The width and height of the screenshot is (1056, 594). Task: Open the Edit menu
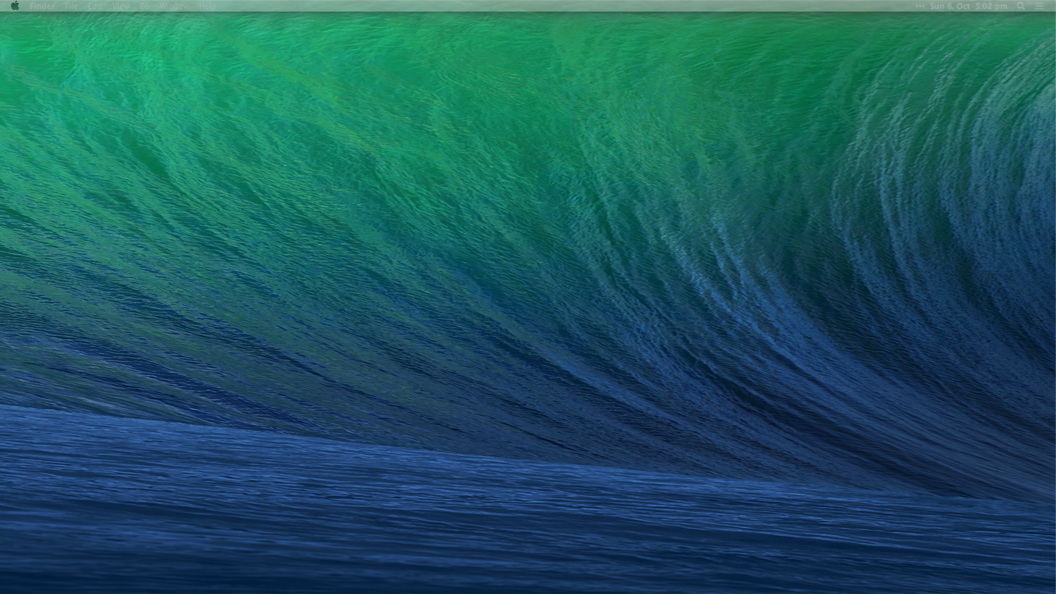coord(95,6)
